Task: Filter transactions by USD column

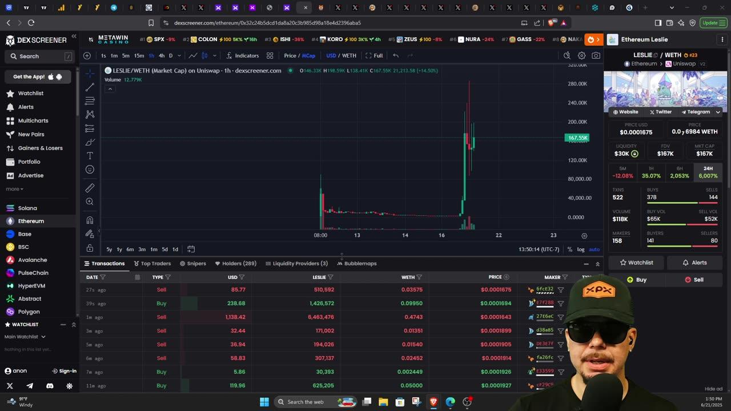Action: coord(242,277)
